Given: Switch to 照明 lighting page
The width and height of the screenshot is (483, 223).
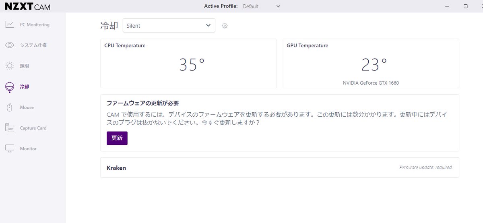Looking at the screenshot, I should (x=25, y=66).
